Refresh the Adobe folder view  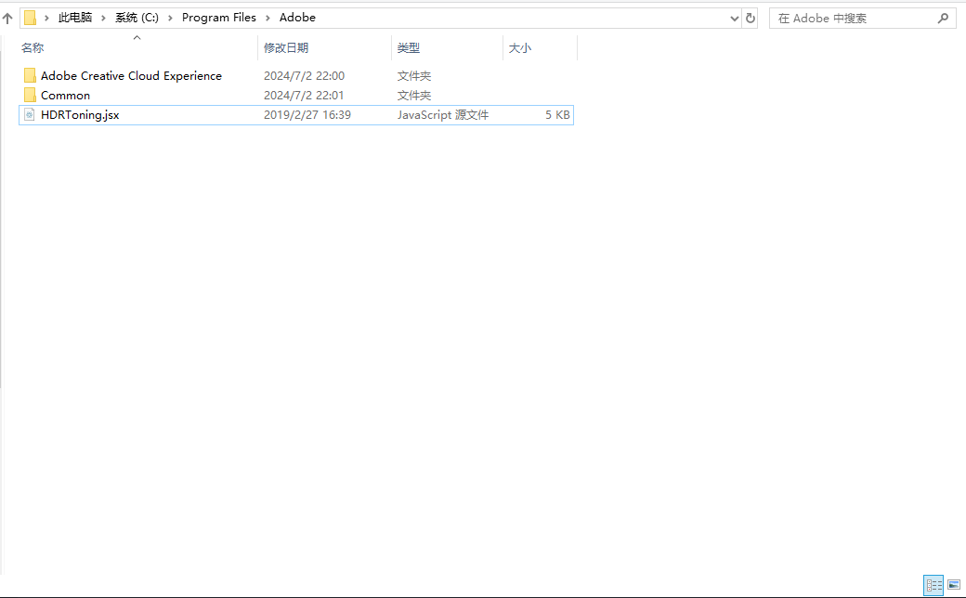click(750, 19)
